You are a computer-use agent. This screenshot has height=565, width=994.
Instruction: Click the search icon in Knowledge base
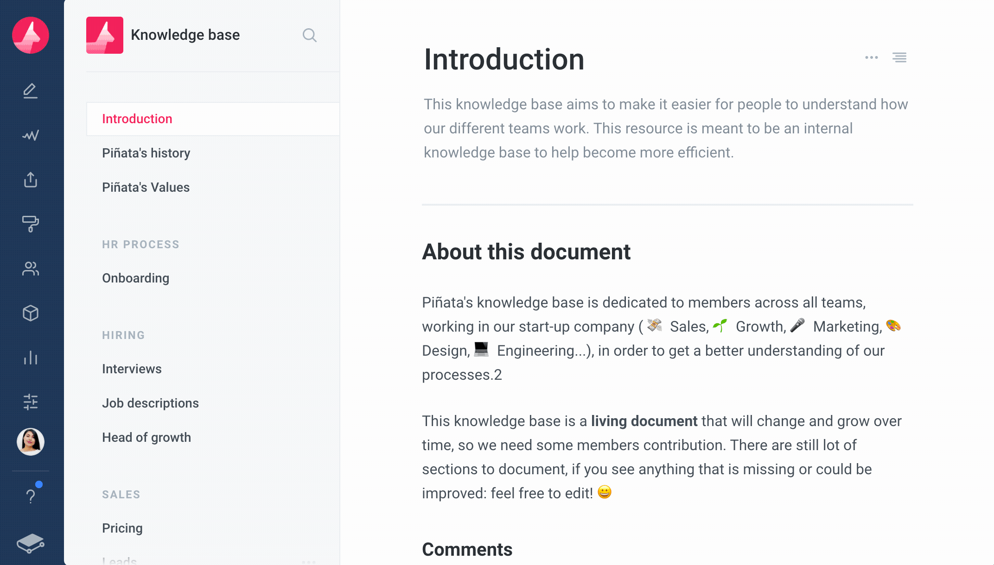coord(309,35)
